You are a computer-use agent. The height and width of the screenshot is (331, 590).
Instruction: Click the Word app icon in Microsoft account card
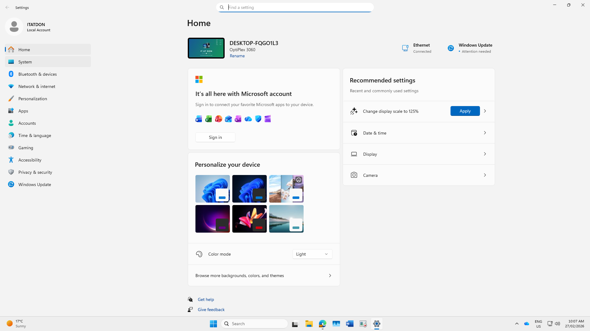tap(199, 119)
